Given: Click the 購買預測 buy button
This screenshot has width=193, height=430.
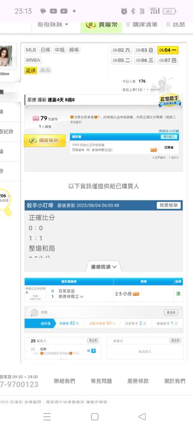Looking at the screenshot, I should click(45, 141).
